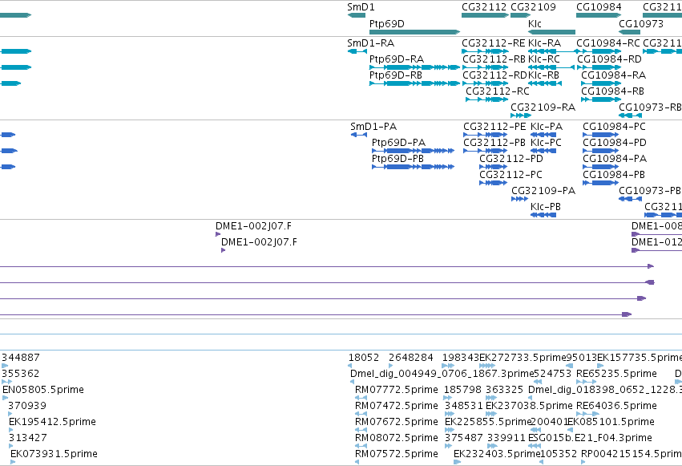The width and height of the screenshot is (682, 466).
Task: Select the Klc-RC transcript label
Action: (543, 59)
